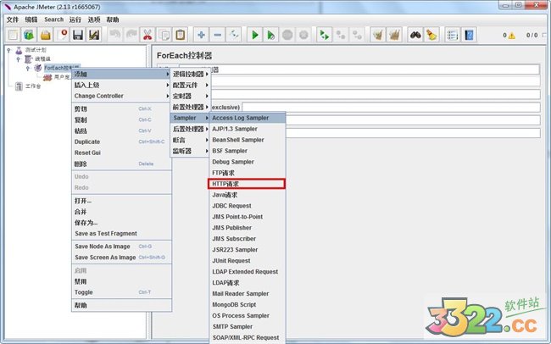Choose Access Log Sampler entry
The image size is (551, 344).
[x=248, y=118]
